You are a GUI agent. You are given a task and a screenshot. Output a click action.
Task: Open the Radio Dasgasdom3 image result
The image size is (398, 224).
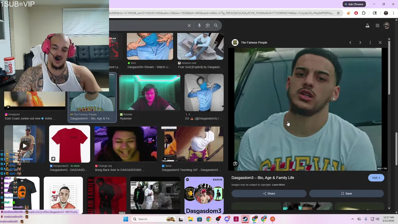[204, 195]
